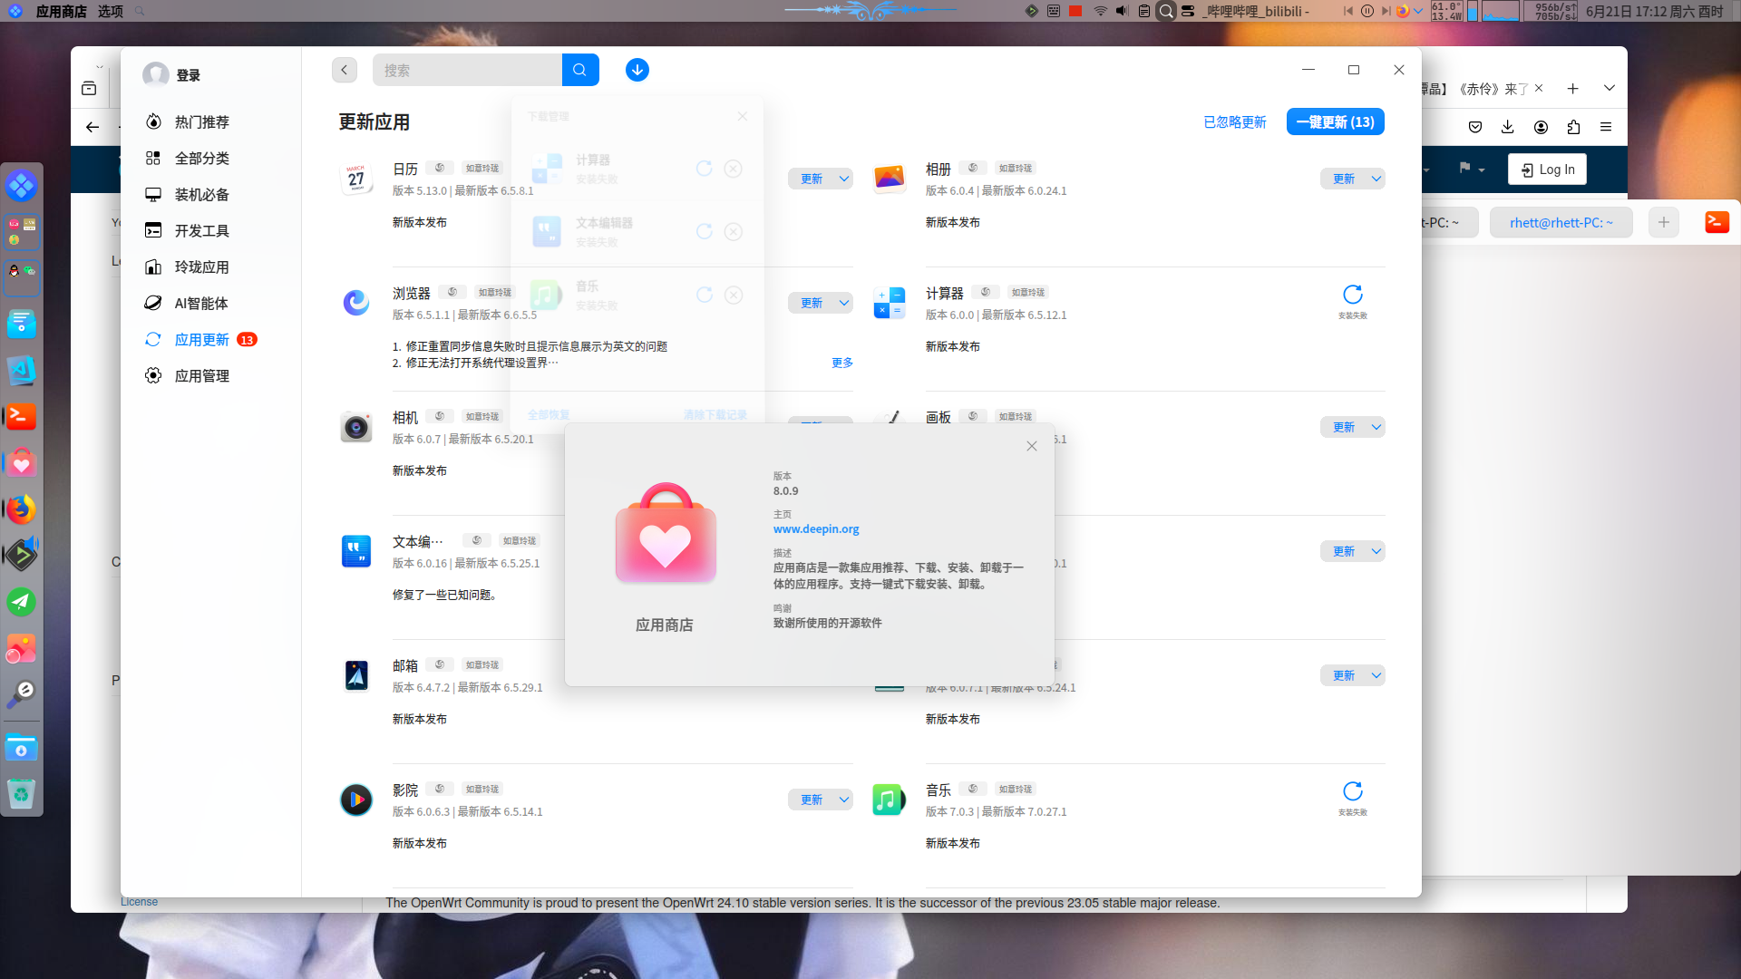Open the Firefox hamburger menu
Viewport: 1741px width, 979px height.
[x=1606, y=127]
